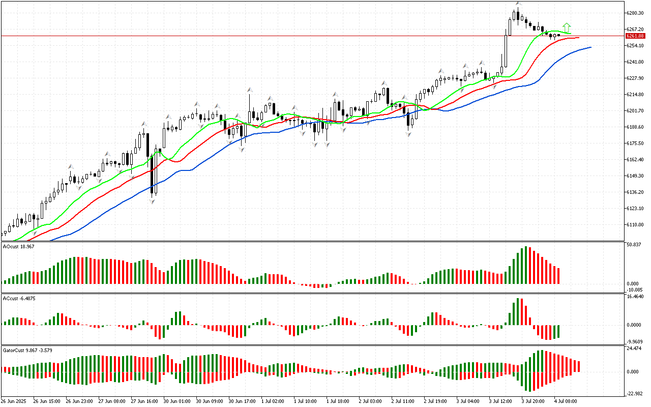
Task: Select the right end of the green Alligator line
Action: point(570,34)
